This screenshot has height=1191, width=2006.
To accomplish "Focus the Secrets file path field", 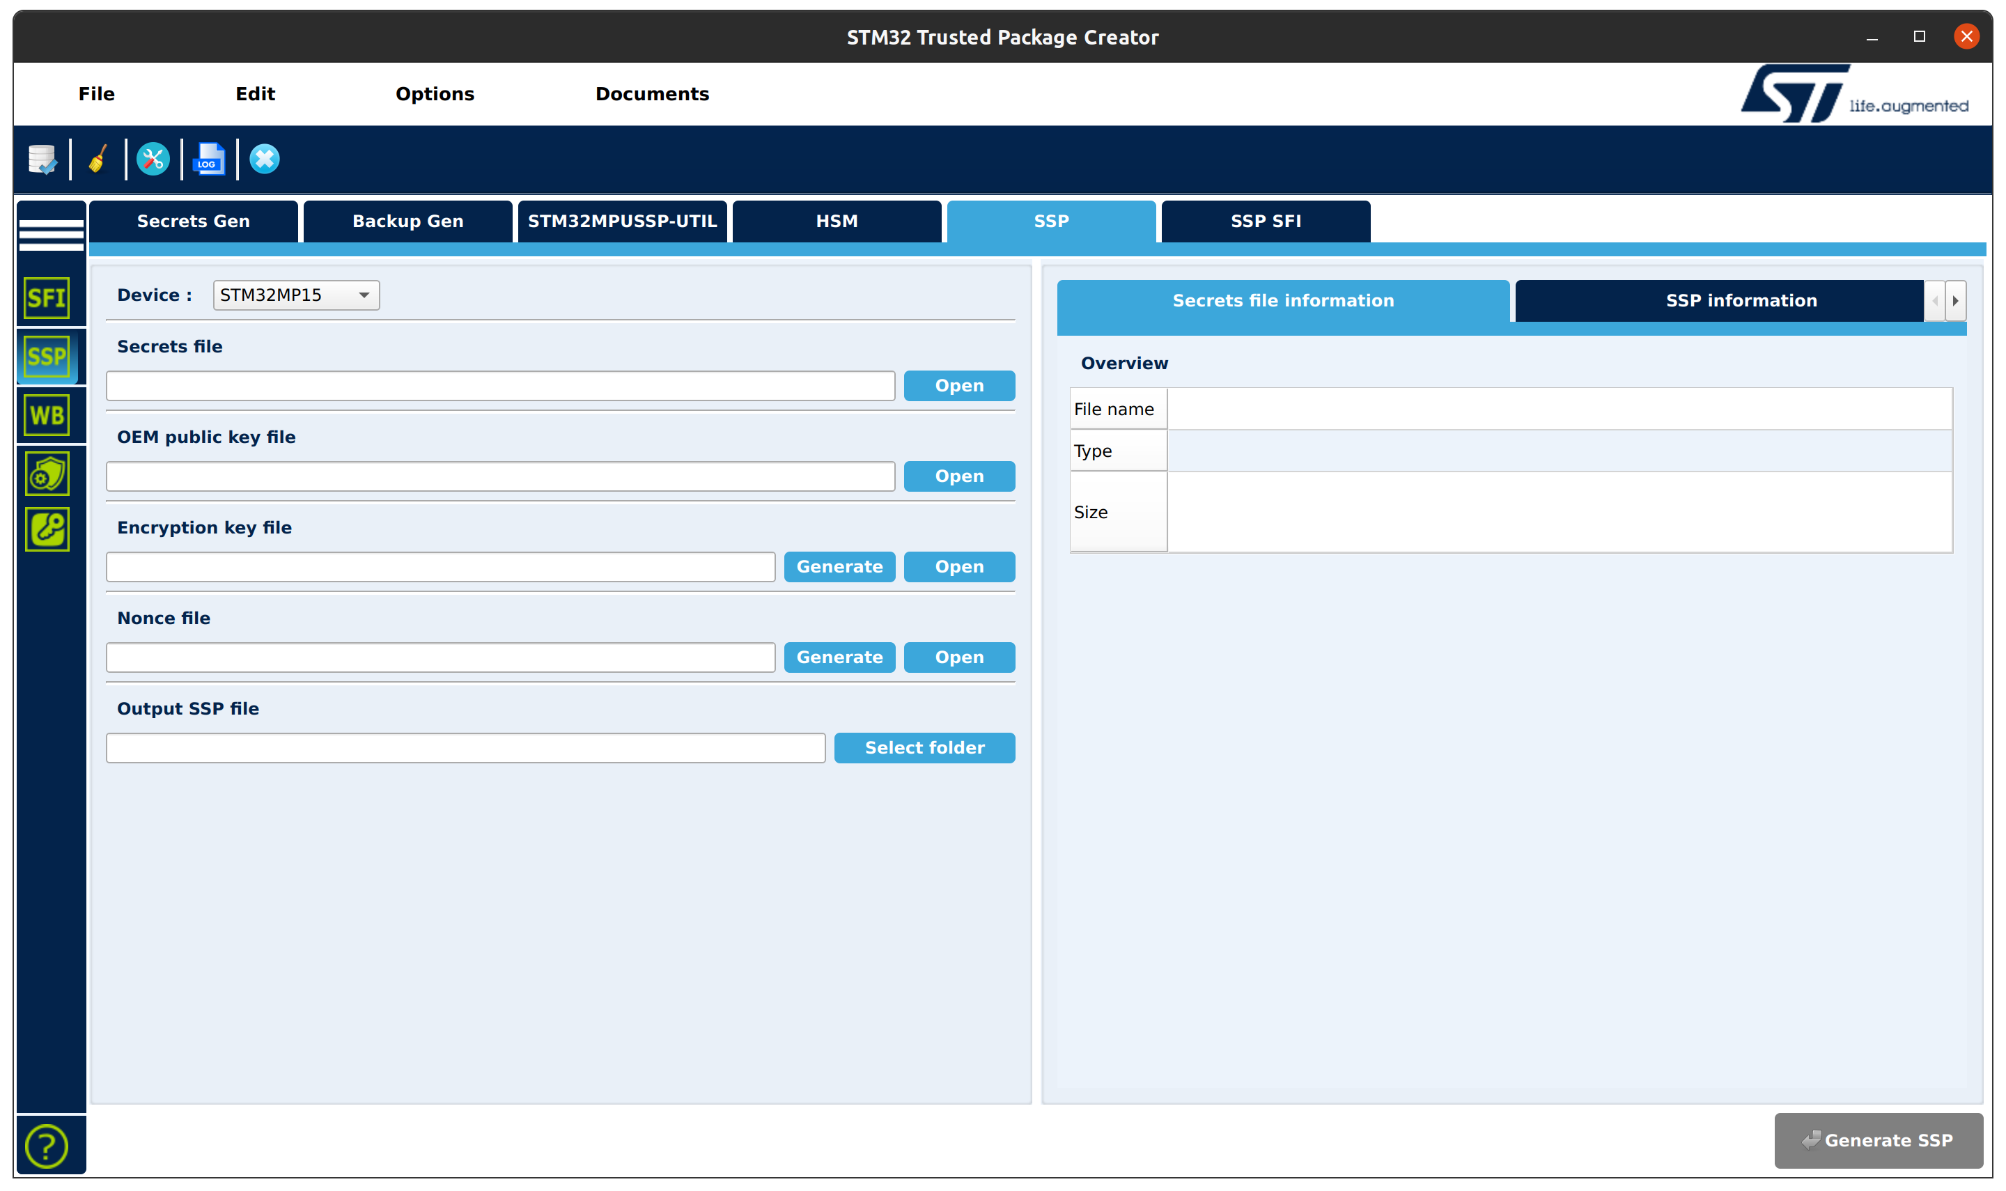I will (501, 386).
